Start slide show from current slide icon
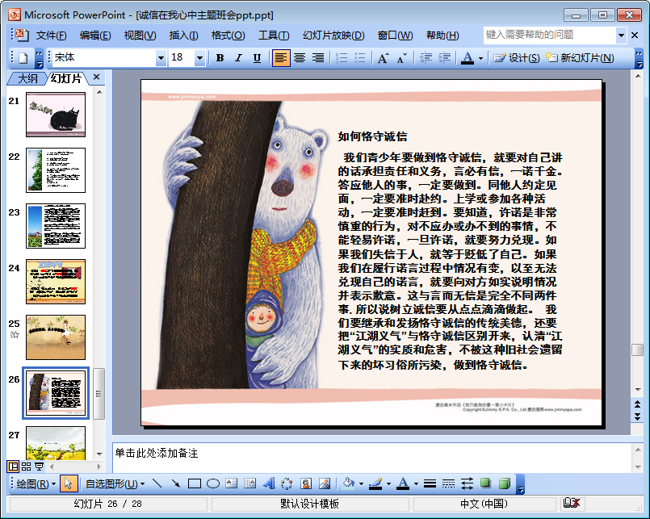Image resolution: width=650 pixels, height=519 pixels. pyautogui.click(x=39, y=467)
